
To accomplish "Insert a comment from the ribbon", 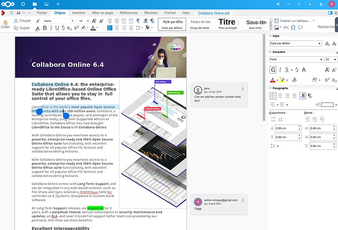I will click(x=300, y=27).
